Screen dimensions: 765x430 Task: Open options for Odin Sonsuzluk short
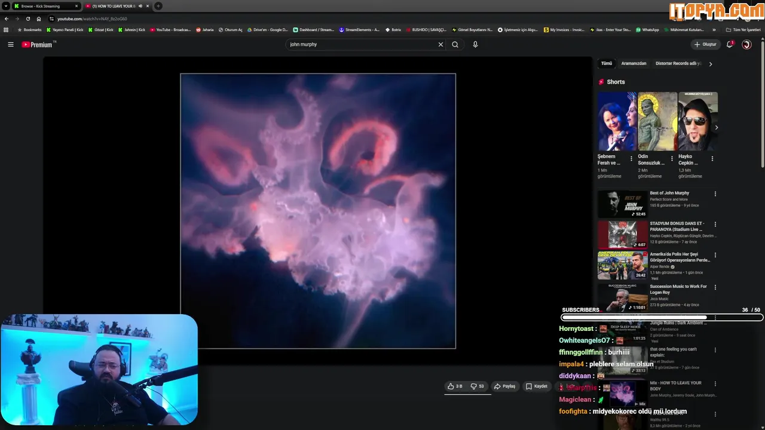click(672, 159)
